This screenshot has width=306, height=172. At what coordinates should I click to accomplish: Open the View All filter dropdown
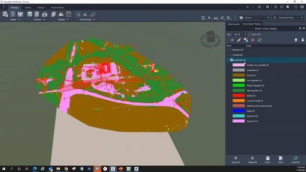[240, 34]
